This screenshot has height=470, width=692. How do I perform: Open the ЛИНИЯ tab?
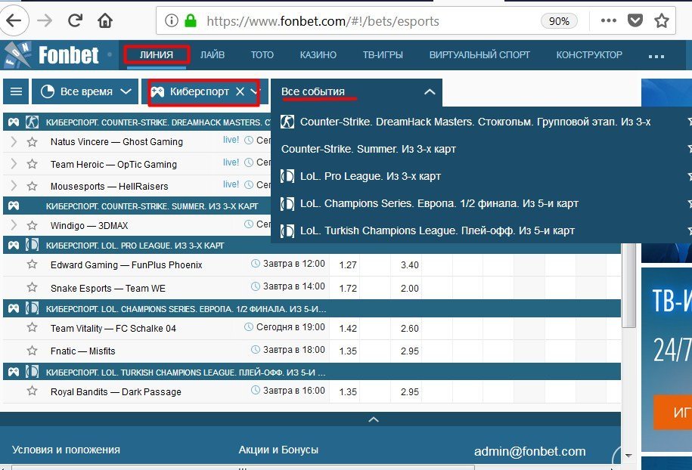pyautogui.click(x=157, y=55)
